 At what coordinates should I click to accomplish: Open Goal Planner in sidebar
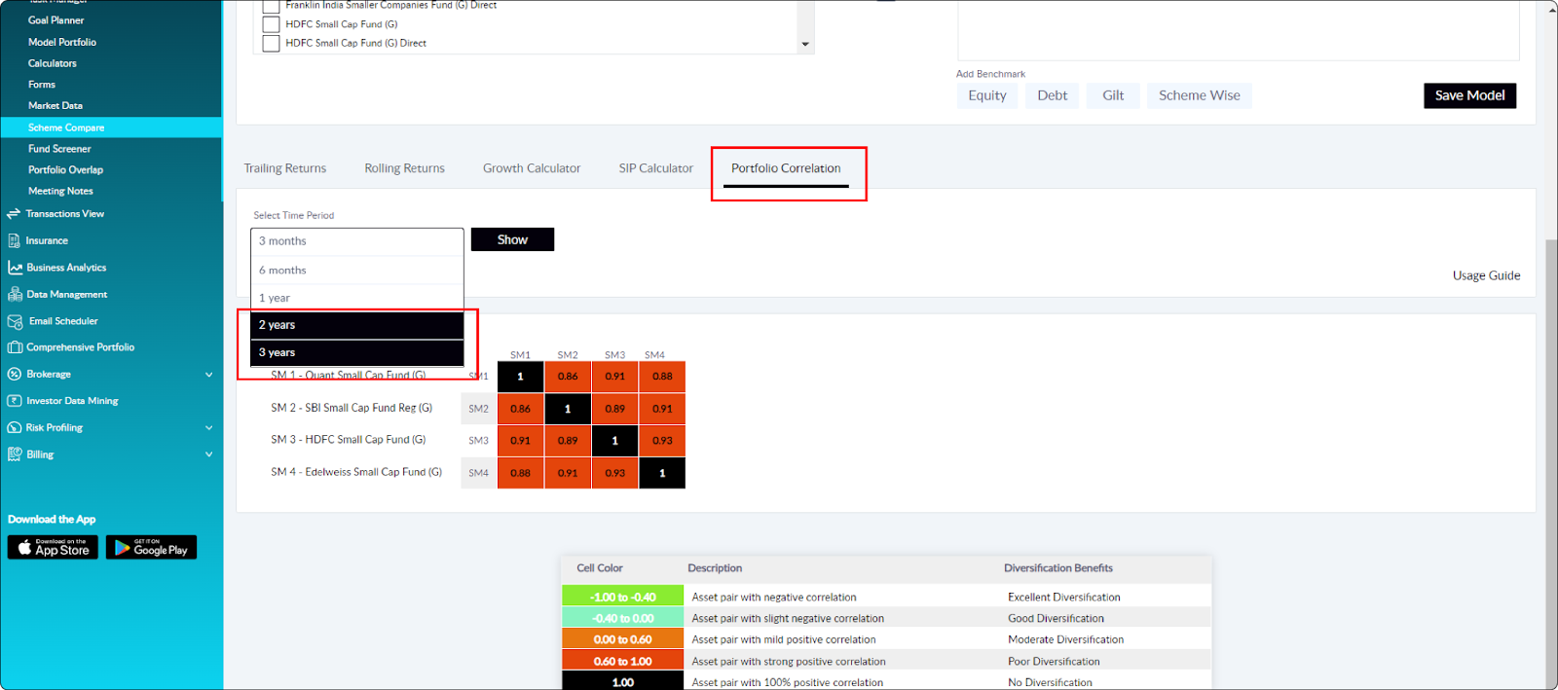(x=56, y=20)
